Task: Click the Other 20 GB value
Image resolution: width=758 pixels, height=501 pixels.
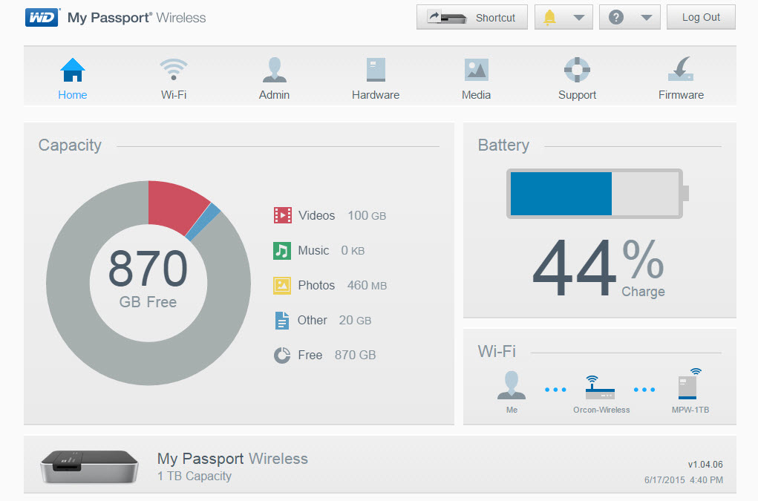Action: (x=355, y=321)
